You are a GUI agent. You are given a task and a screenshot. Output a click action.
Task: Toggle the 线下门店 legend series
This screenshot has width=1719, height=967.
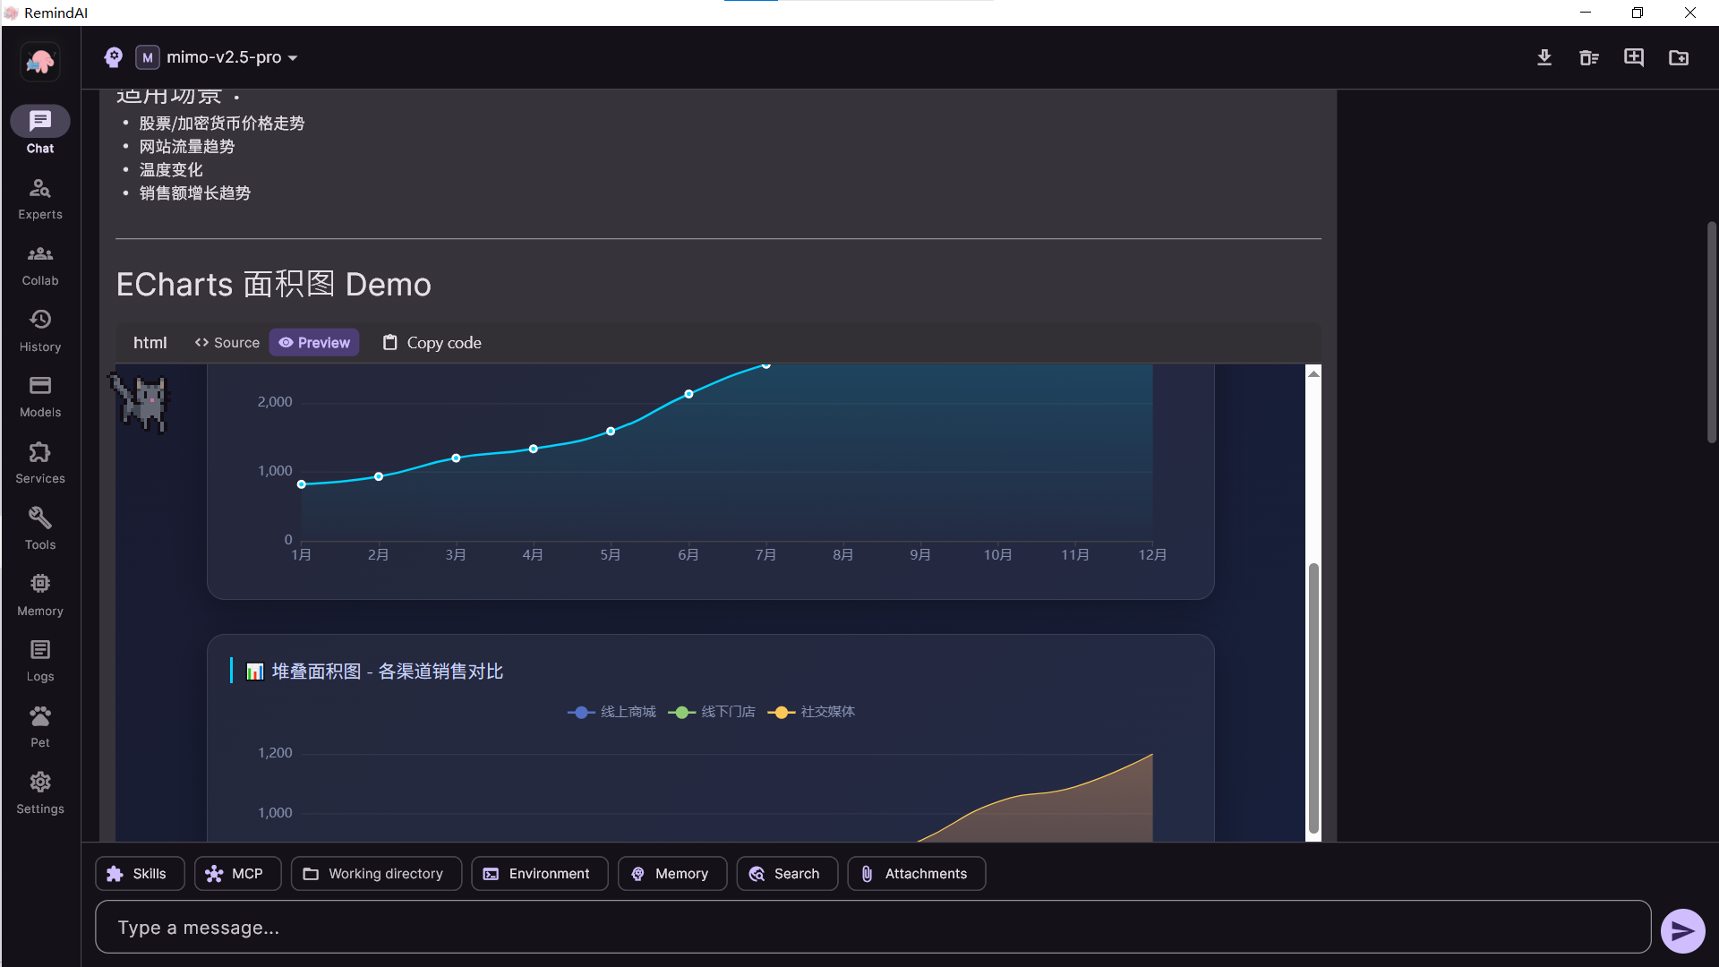point(713,712)
